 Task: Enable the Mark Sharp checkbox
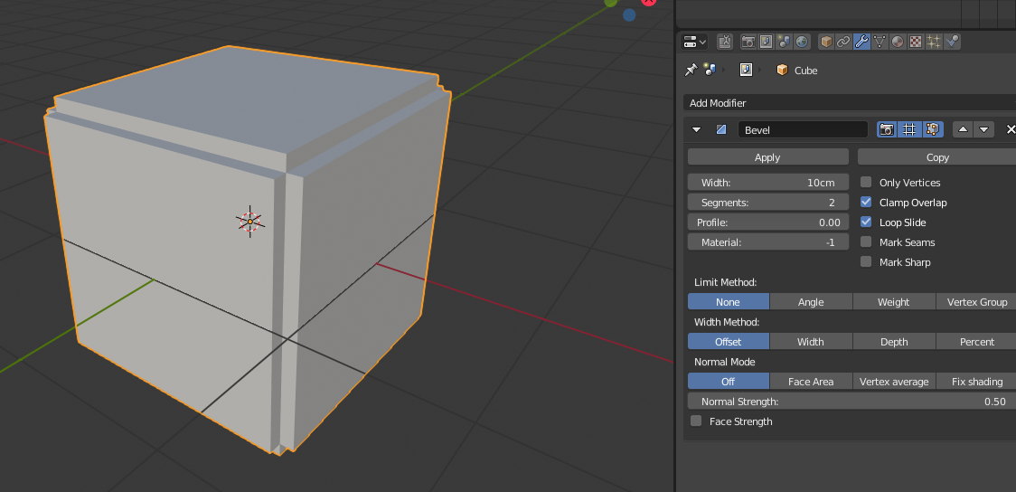866,262
